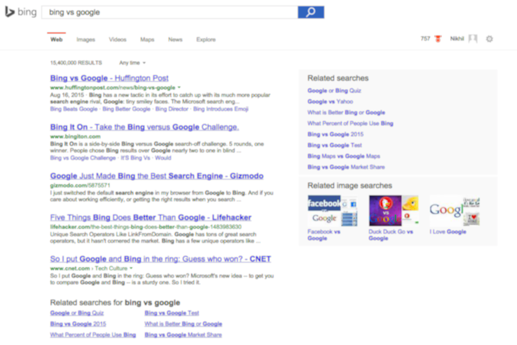Screen dimensions: 517x345
Task: Open 'Bing vs Google - Huffington Post' result
Action: pyautogui.click(x=109, y=78)
